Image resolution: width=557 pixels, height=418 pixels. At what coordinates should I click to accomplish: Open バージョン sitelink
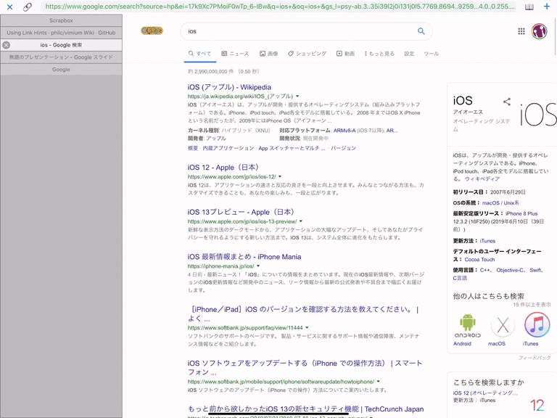344,148
